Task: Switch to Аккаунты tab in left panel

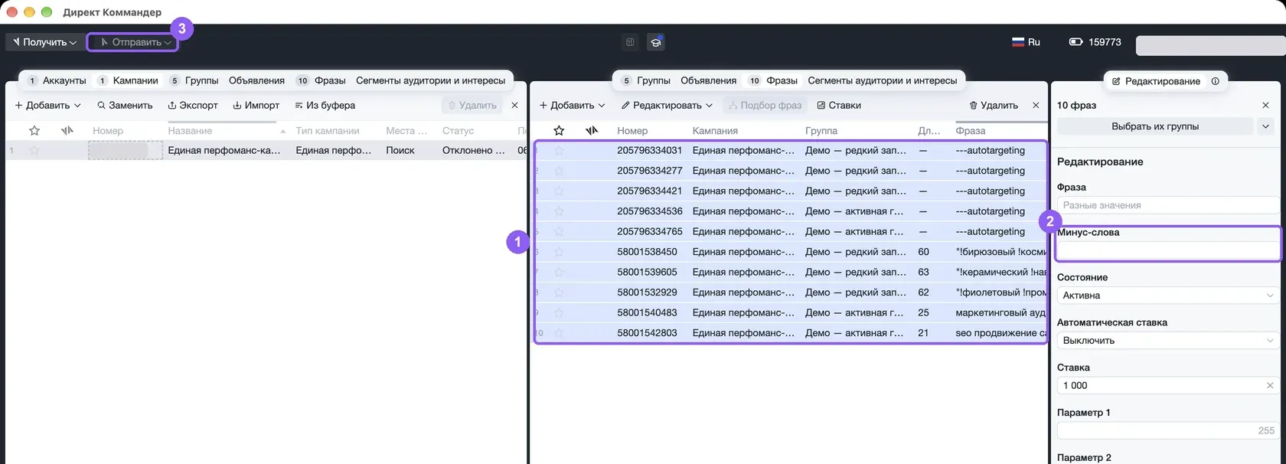Action: click(57, 80)
